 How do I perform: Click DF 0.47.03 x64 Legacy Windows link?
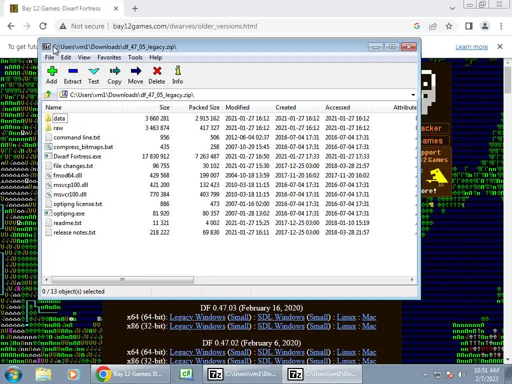pos(197,317)
